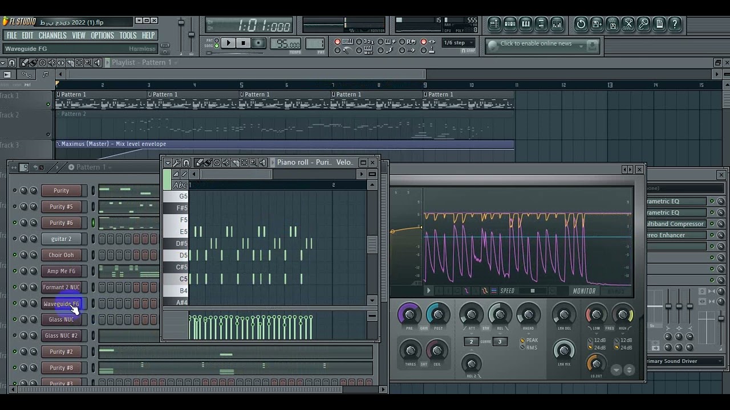Image resolution: width=730 pixels, height=410 pixels.
Task: Click the Purity channel button
Action: pos(61,191)
